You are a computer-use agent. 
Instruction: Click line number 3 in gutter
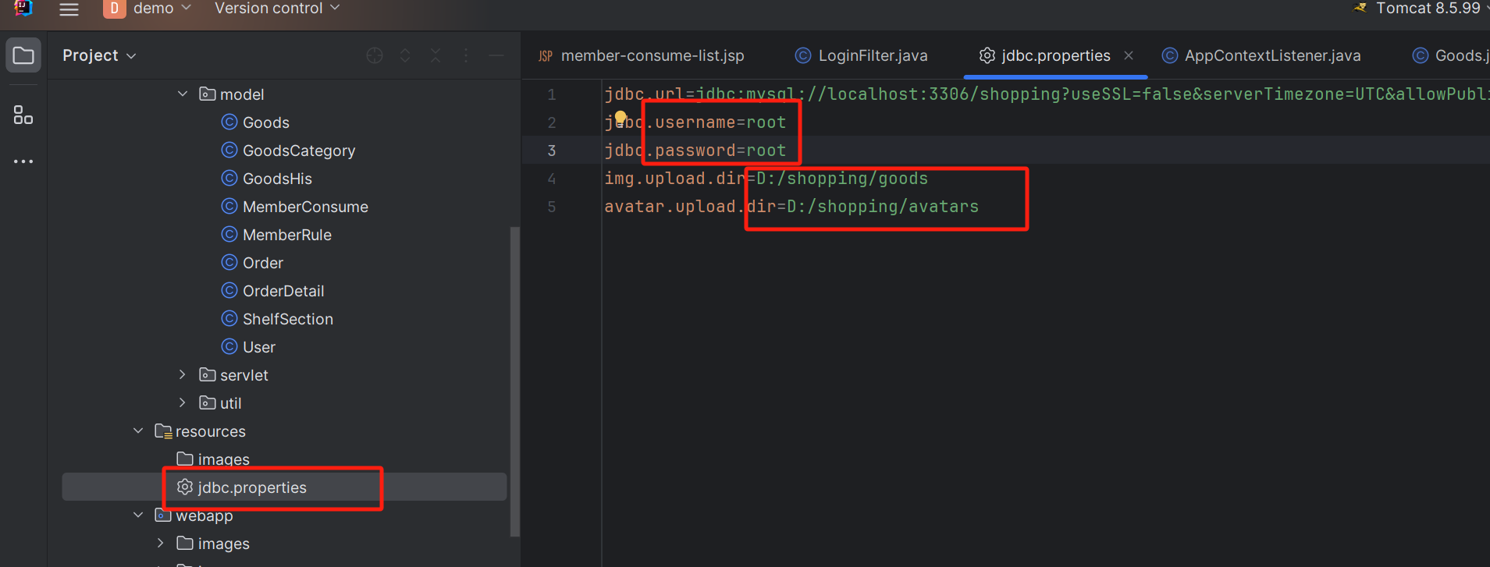551,151
